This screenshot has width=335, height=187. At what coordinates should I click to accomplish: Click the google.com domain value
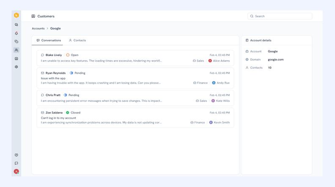(276, 59)
